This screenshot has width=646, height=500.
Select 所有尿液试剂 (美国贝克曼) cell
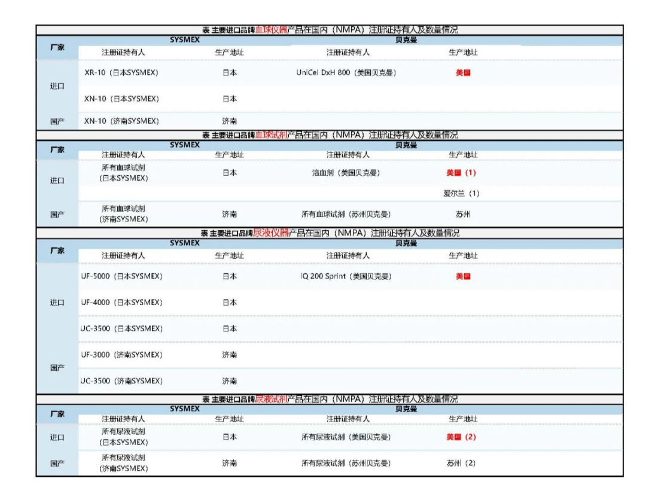346,437
